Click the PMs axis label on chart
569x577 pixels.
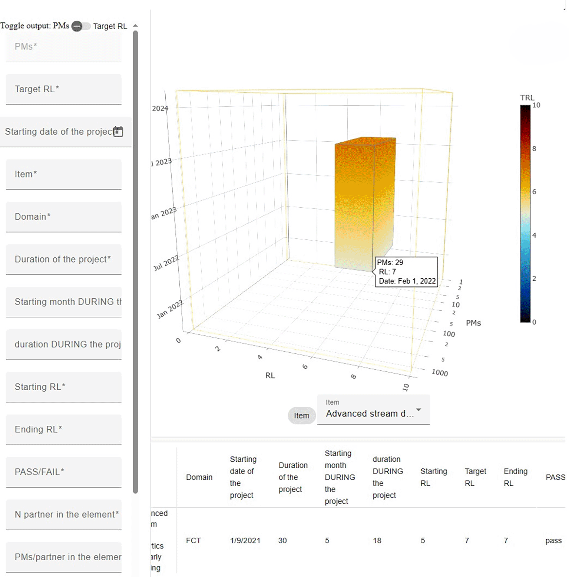coord(473,323)
